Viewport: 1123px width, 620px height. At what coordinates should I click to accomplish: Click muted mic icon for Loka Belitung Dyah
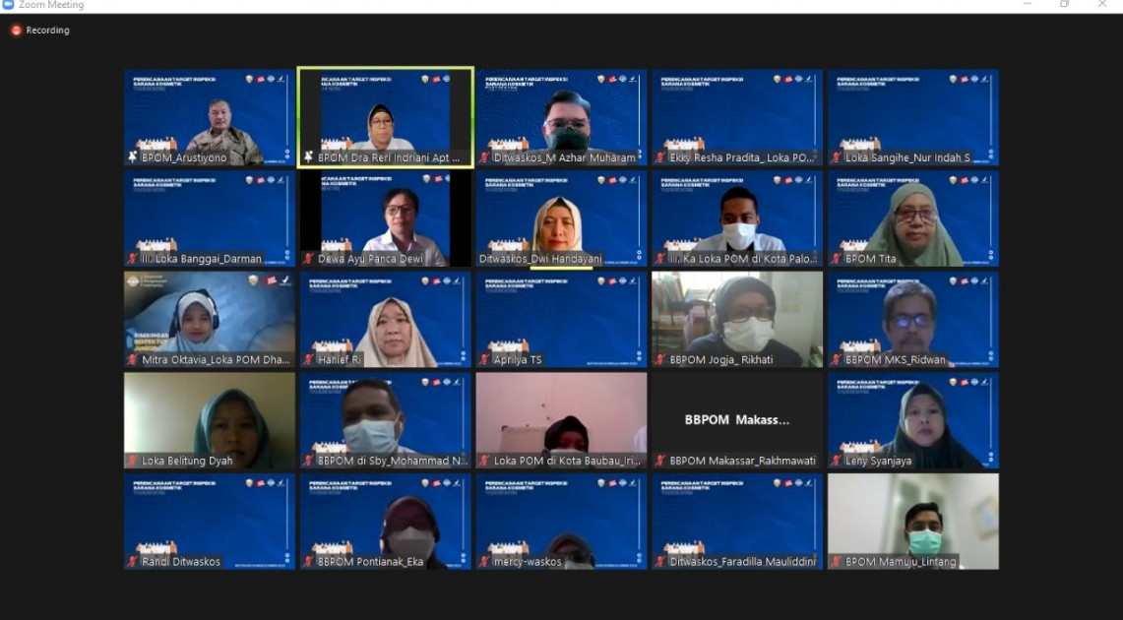click(x=133, y=461)
